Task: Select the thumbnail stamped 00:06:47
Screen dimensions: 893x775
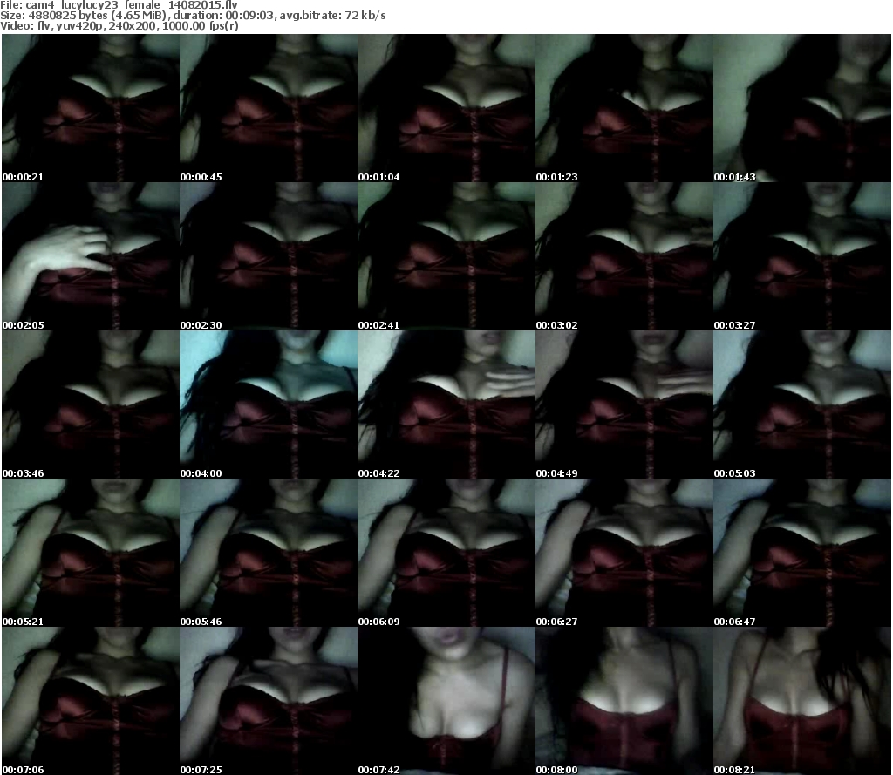Action: pos(802,553)
